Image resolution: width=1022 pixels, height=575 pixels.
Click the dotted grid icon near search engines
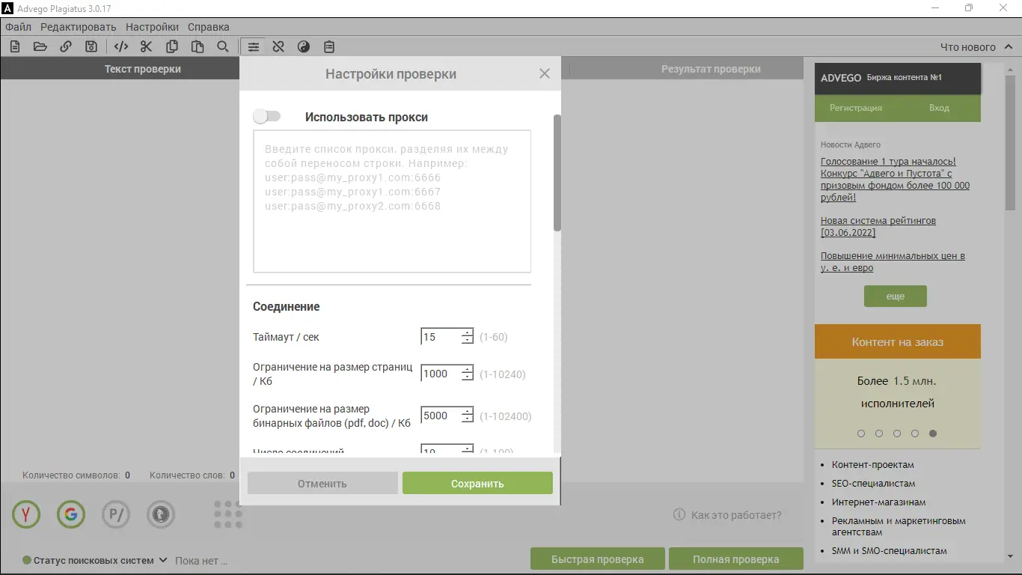pos(227,514)
